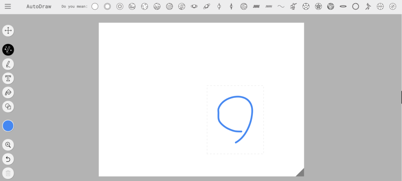Select the Type text tool
The height and width of the screenshot is (181, 402).
click(8, 78)
